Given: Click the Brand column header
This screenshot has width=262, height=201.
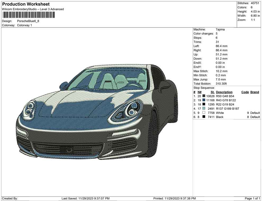Looking at the screenshot, I should 254,92.
